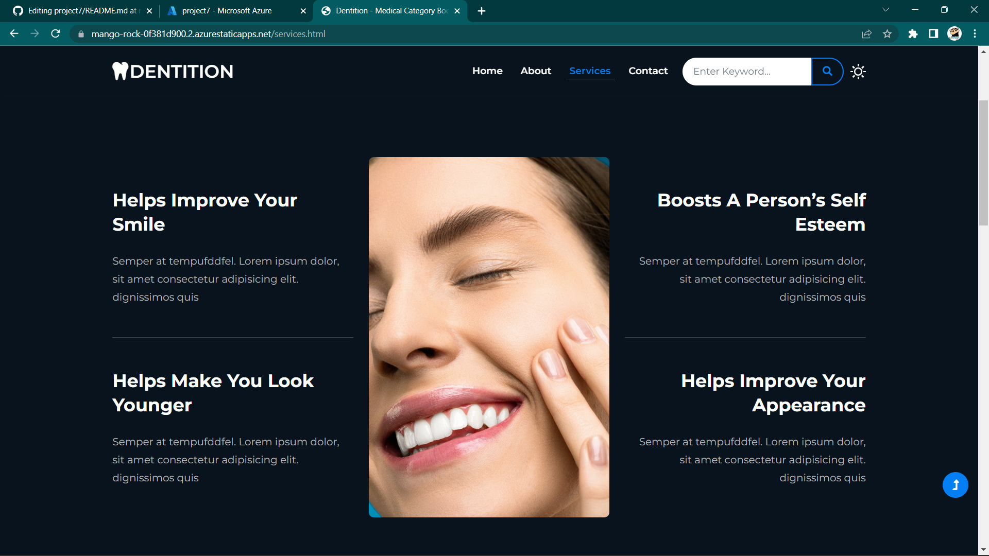Viewport: 989px width, 556px height.
Task: Click the blue search magnifier button
Action: coord(827,72)
